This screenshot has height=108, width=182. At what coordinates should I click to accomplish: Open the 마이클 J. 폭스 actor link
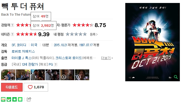tap(21, 58)
